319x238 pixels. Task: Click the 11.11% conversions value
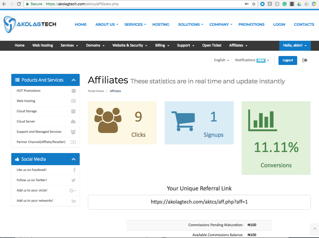tap(276, 147)
